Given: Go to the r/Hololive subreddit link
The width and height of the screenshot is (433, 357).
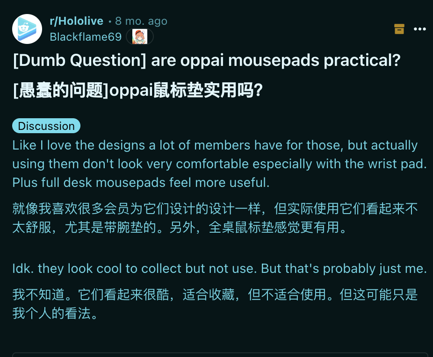Looking at the screenshot, I should [77, 21].
